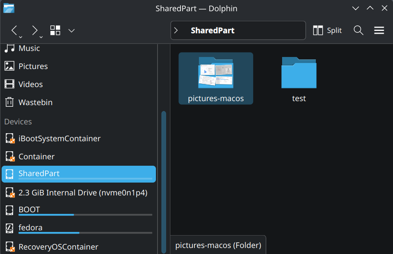This screenshot has height=254, width=393.
Task: Click the pictures-macos folder name label
Action: click(x=216, y=98)
